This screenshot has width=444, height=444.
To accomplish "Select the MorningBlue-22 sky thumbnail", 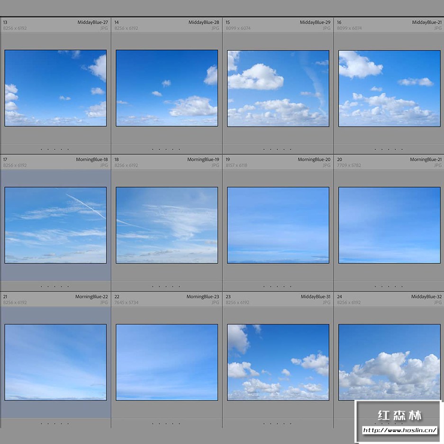I will pyautogui.click(x=55, y=362).
